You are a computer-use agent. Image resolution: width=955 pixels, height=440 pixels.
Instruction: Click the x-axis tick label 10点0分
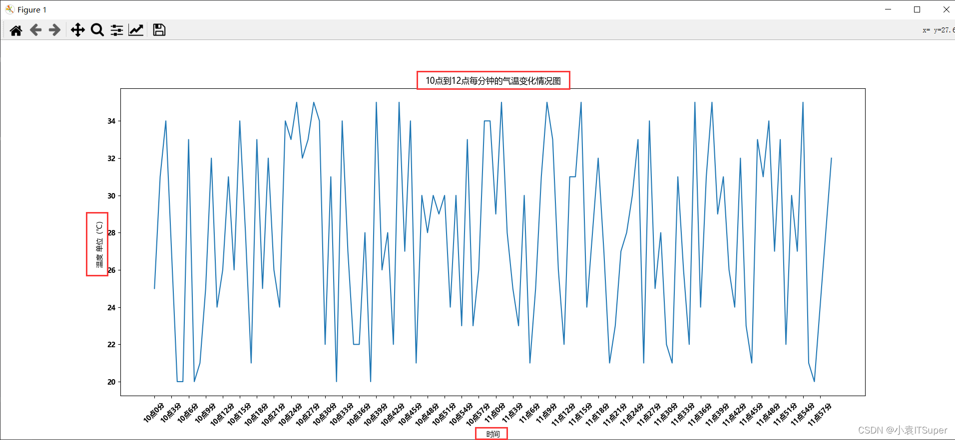tap(154, 413)
